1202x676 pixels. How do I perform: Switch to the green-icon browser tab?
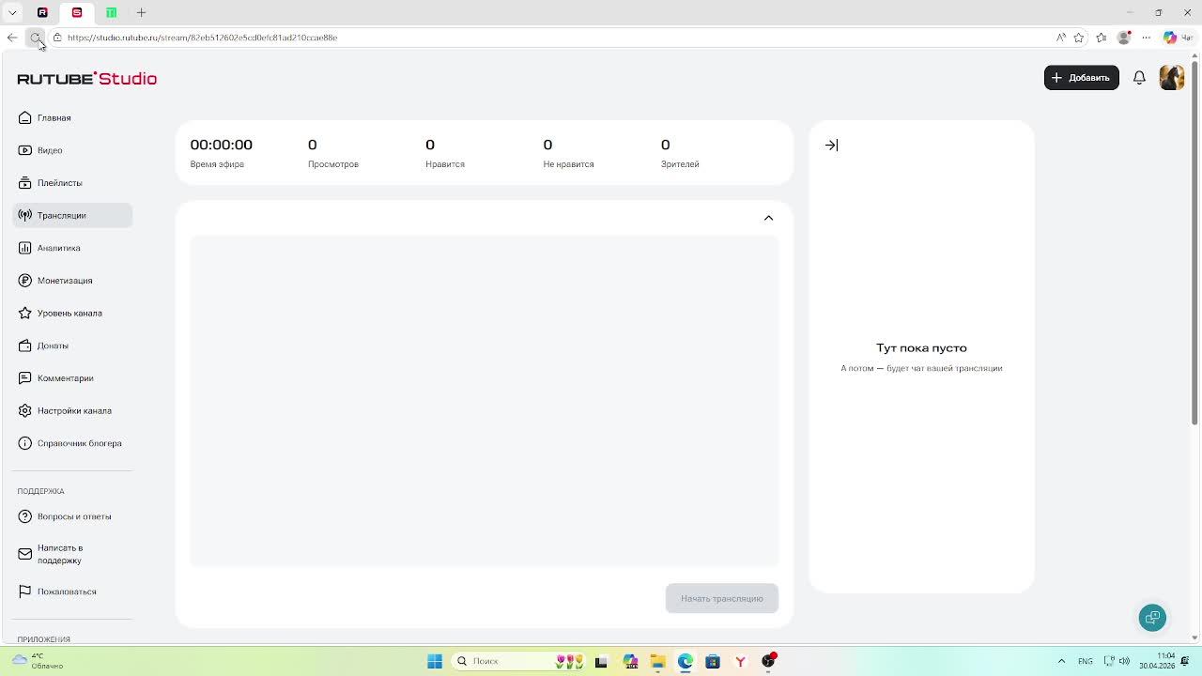coord(111,12)
